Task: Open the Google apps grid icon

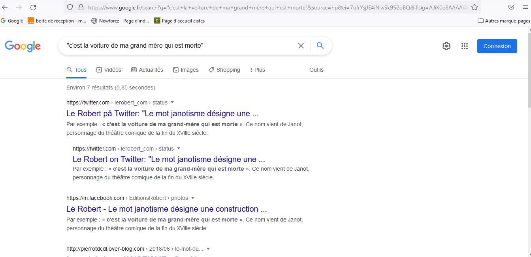Action: coord(465,46)
